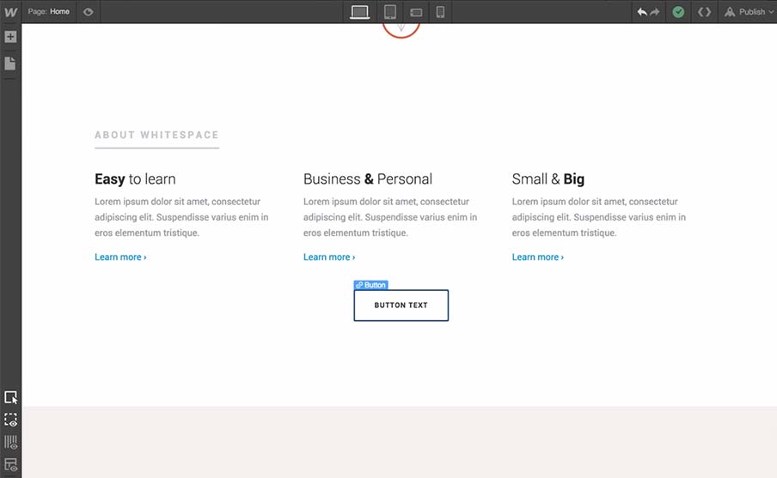The height and width of the screenshot is (478, 777).
Task: Switch to the tablet breakpoint view
Action: pyautogui.click(x=390, y=12)
